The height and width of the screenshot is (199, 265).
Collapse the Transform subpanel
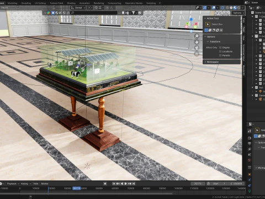pos(208,41)
